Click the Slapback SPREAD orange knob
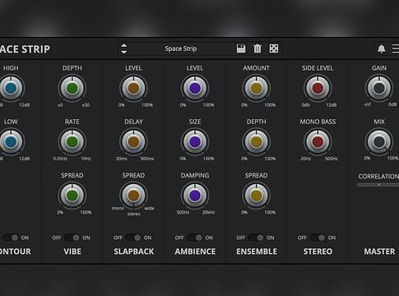Viewport: 399px width, 296px height. click(133, 196)
